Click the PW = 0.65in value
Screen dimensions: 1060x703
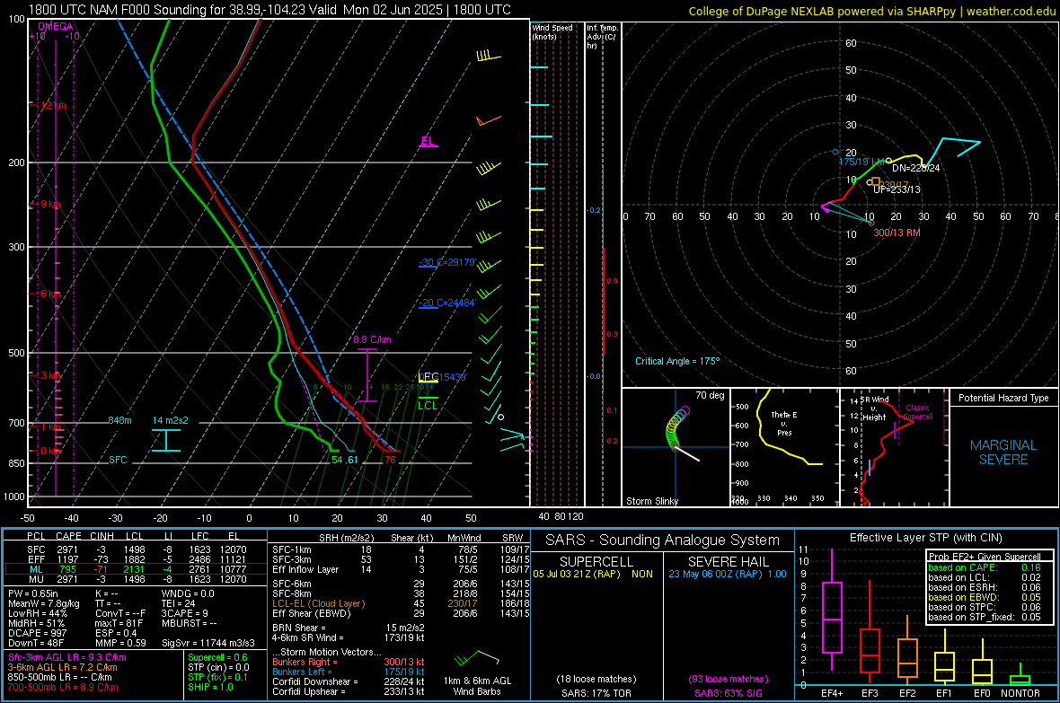pos(33,593)
